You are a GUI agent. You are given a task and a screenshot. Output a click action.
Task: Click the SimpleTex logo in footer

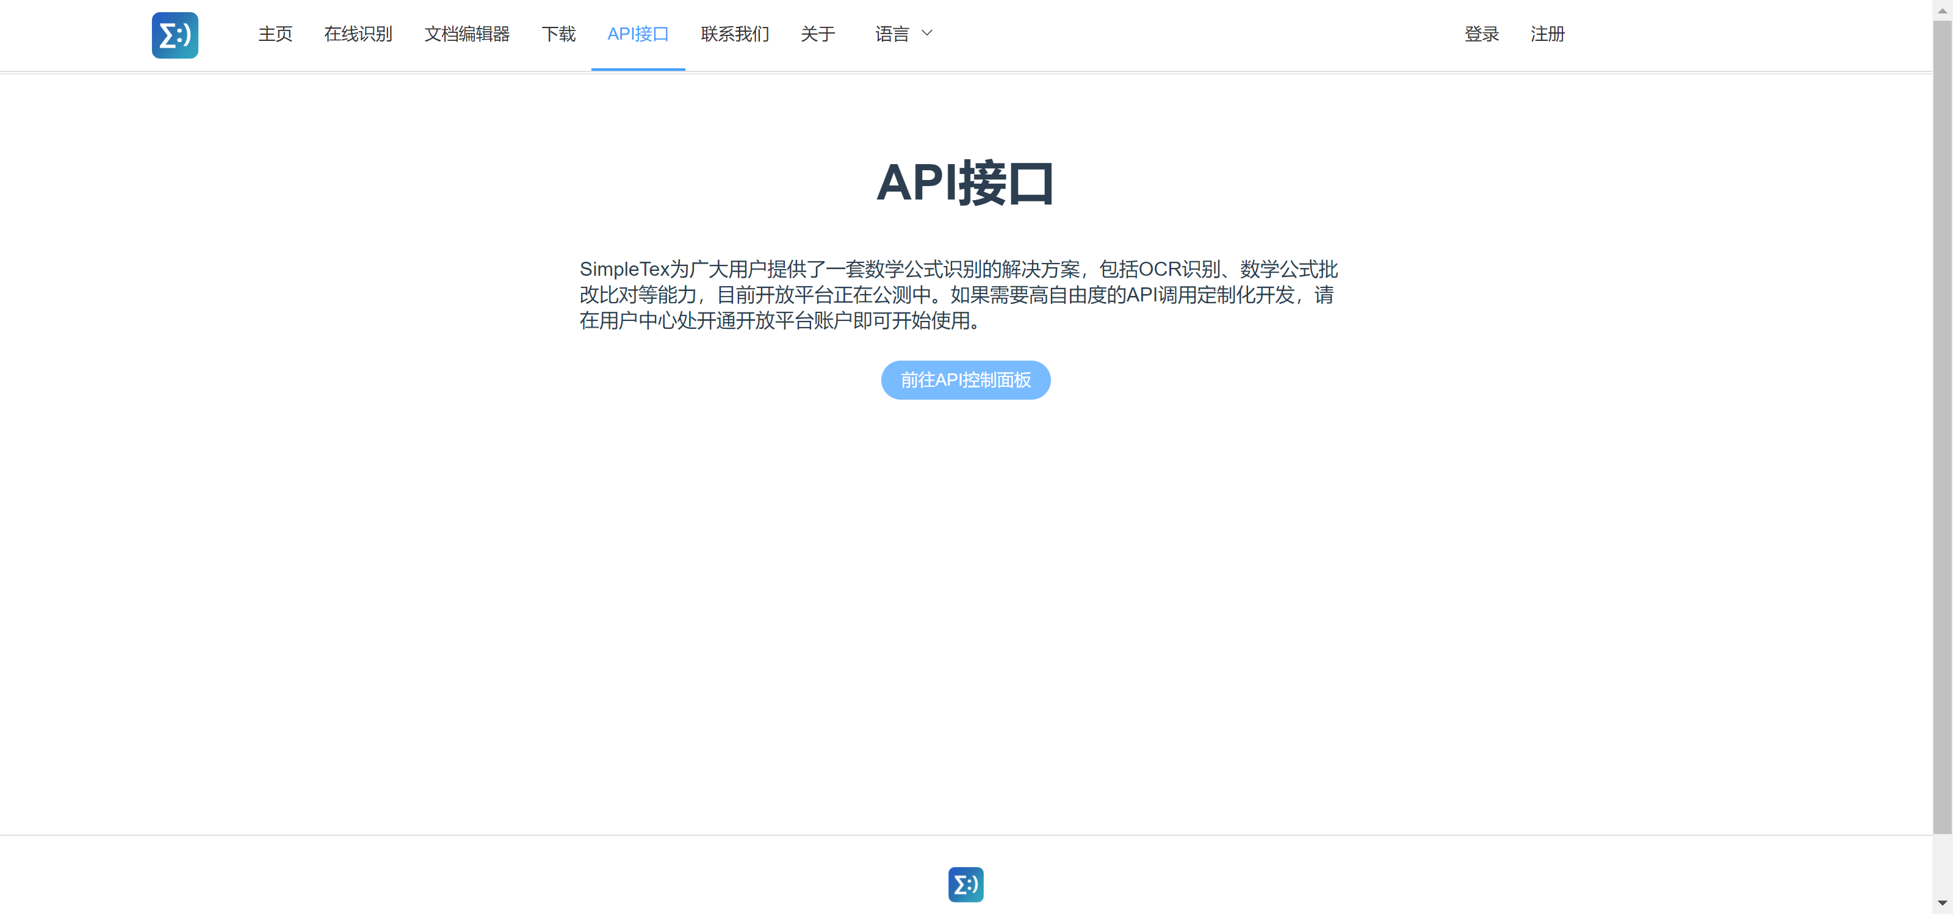pyautogui.click(x=965, y=885)
